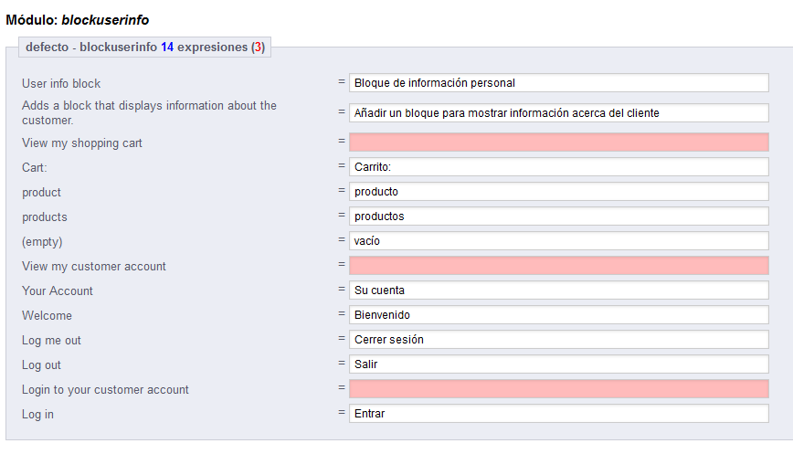
Task: Click the 'Entrar' translation input
Action: tap(558, 414)
